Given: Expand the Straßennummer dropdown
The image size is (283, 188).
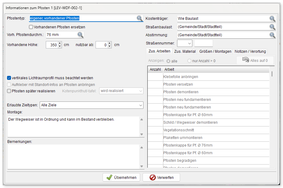Looking at the screenshot, I should (x=185, y=43).
